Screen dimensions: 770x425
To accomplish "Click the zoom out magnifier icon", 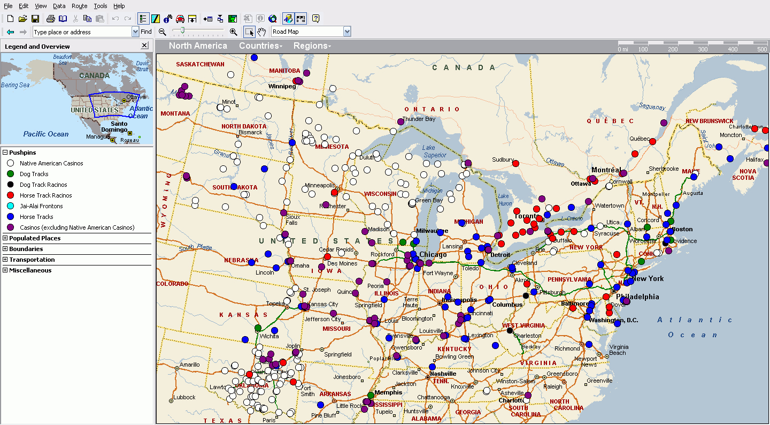I will tap(163, 32).
